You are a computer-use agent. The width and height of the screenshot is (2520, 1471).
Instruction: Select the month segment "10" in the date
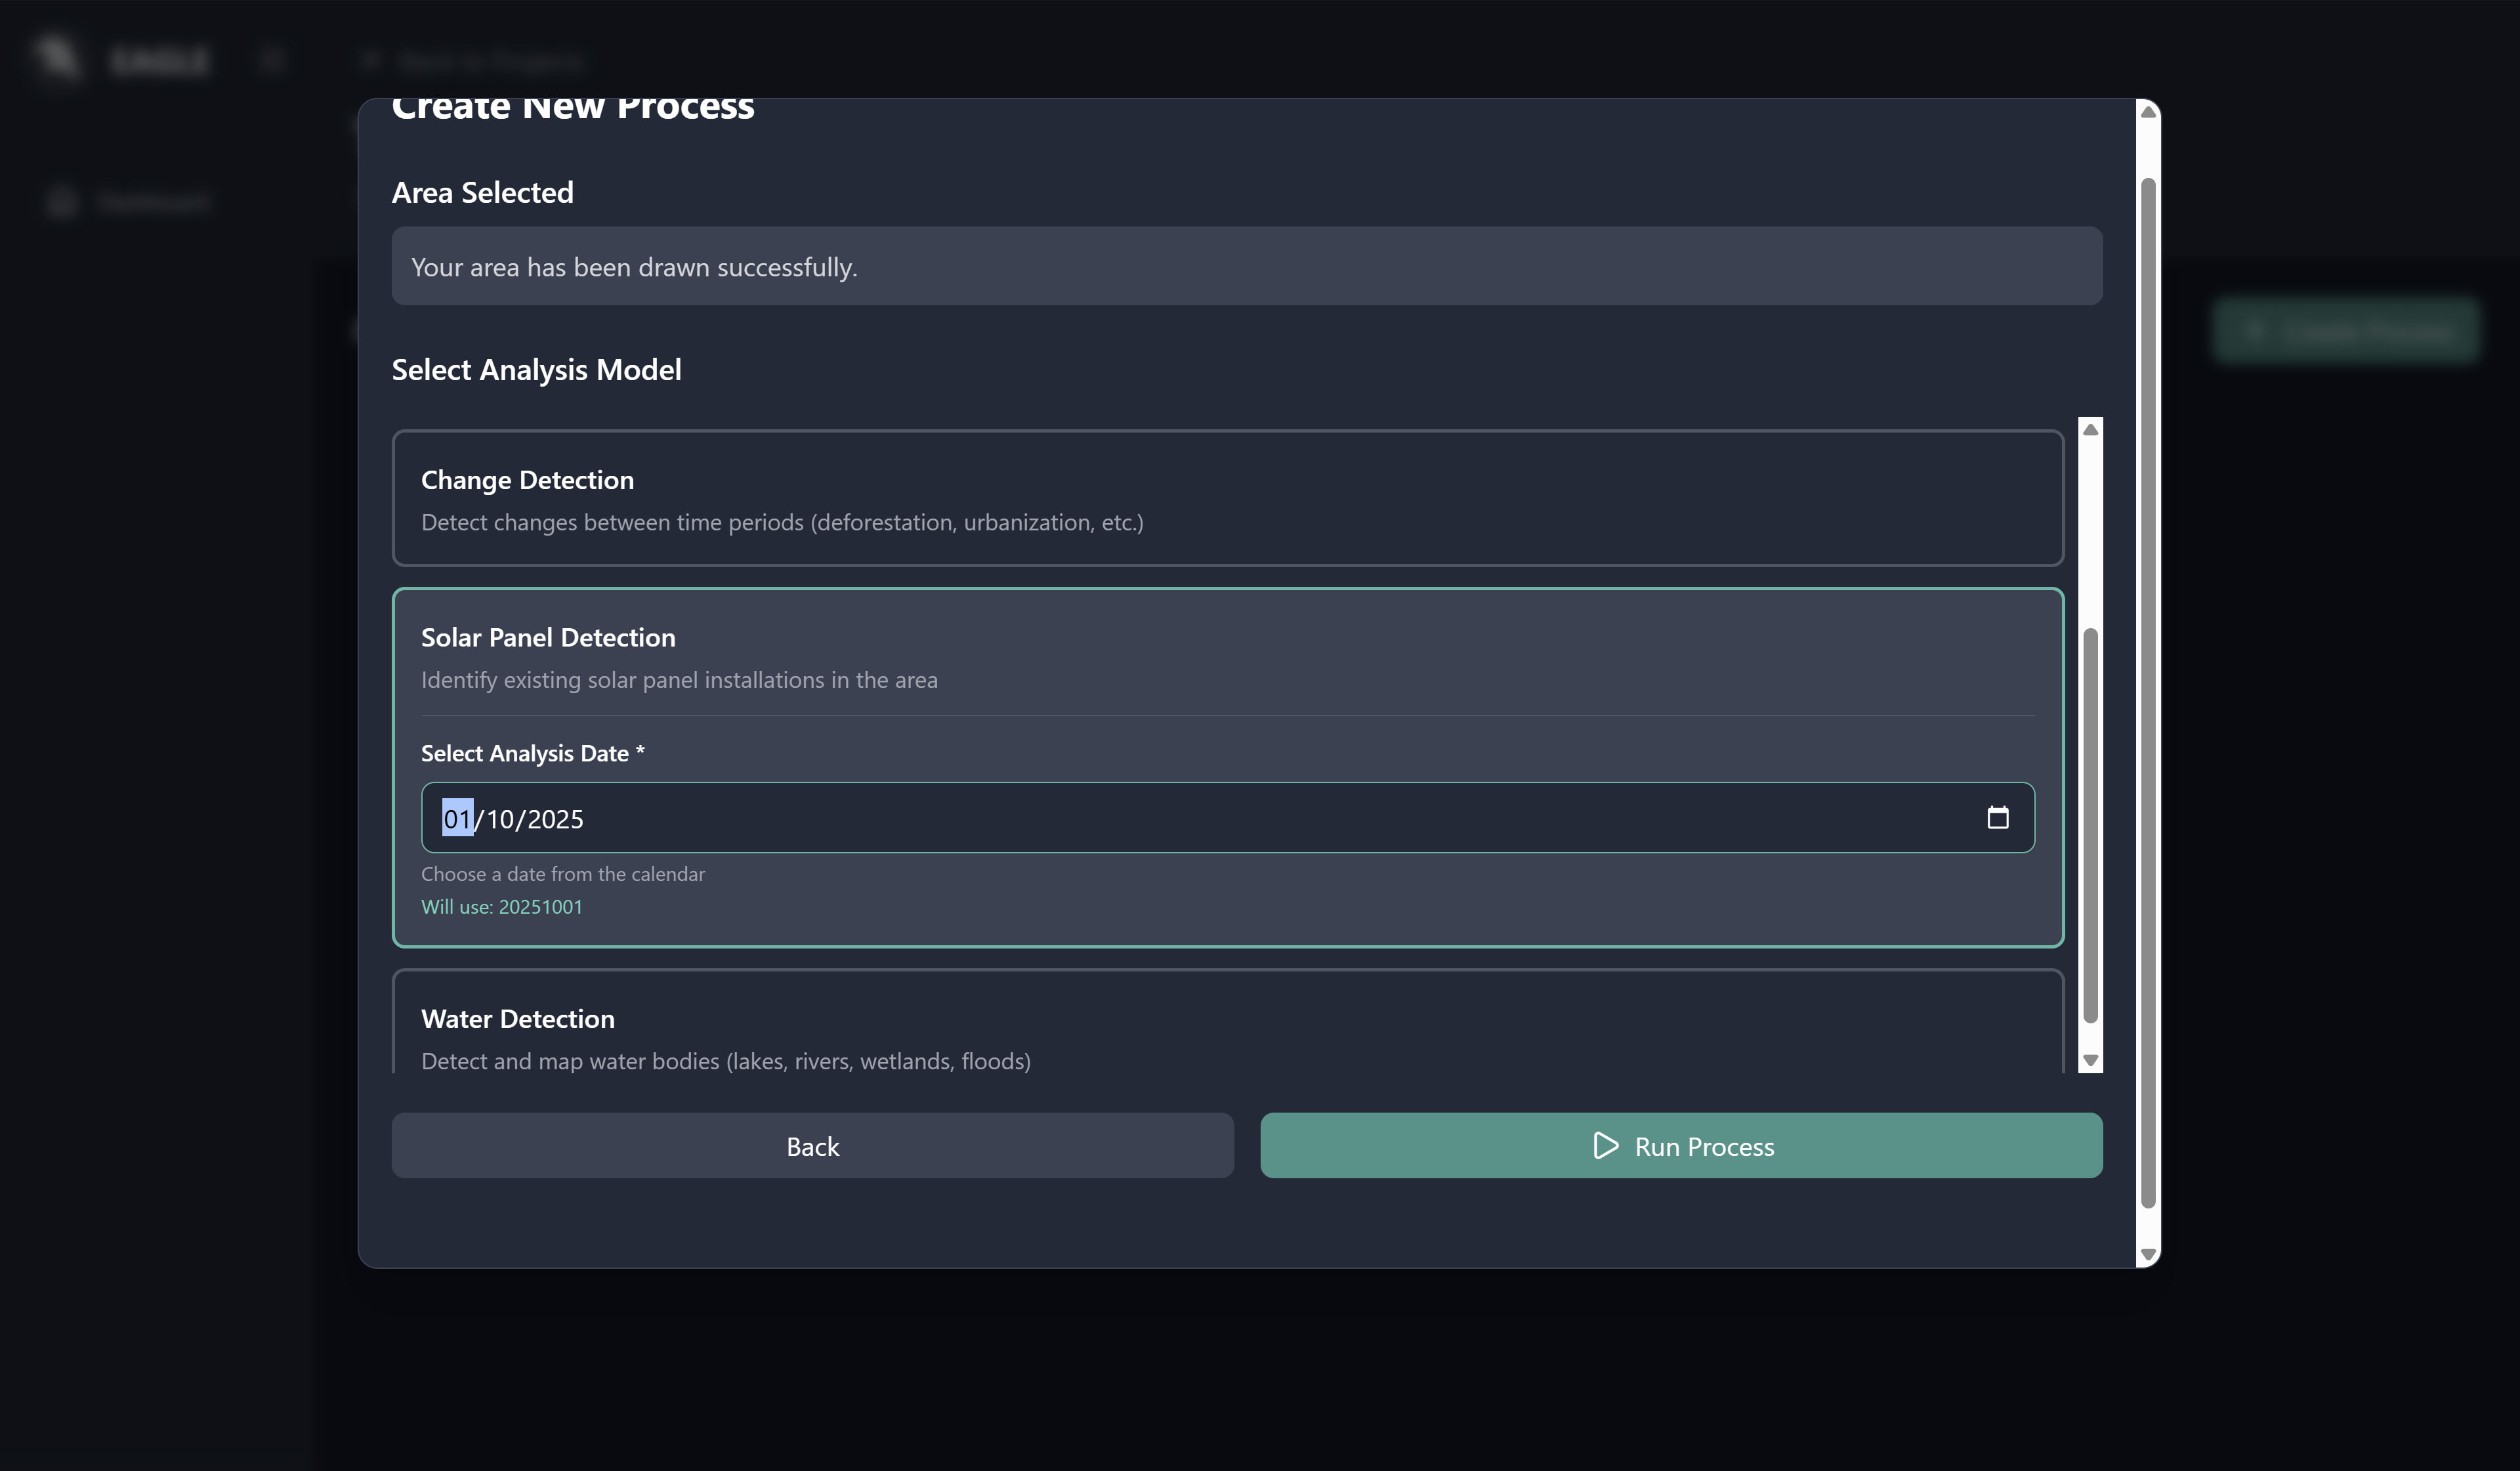point(499,819)
